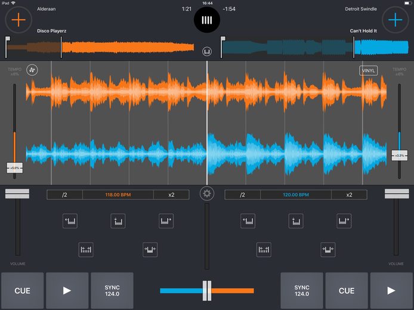Tap the remaining time -1:54
Viewport: 414px width, 310px height.
[229, 9]
